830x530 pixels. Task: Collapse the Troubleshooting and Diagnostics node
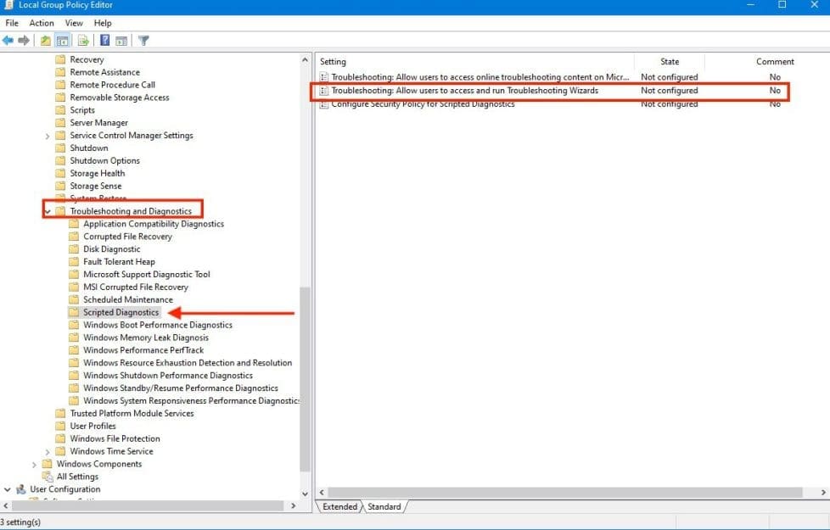[48, 211]
